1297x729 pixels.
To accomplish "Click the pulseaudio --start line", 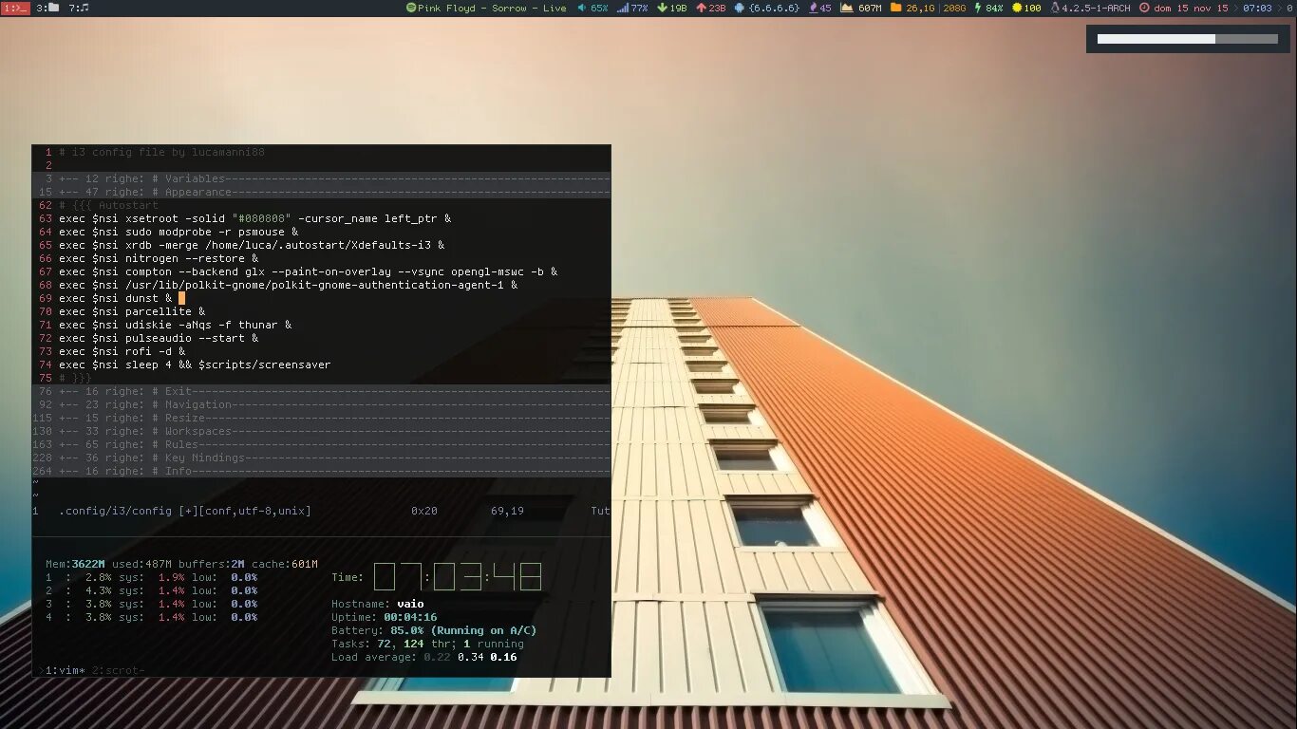I will (159, 338).
